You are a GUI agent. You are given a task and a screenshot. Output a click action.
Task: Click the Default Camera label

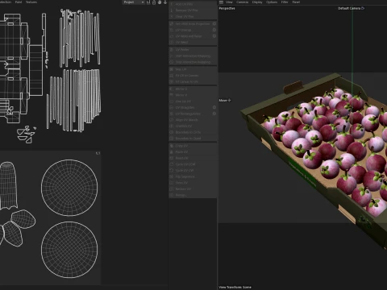click(349, 8)
